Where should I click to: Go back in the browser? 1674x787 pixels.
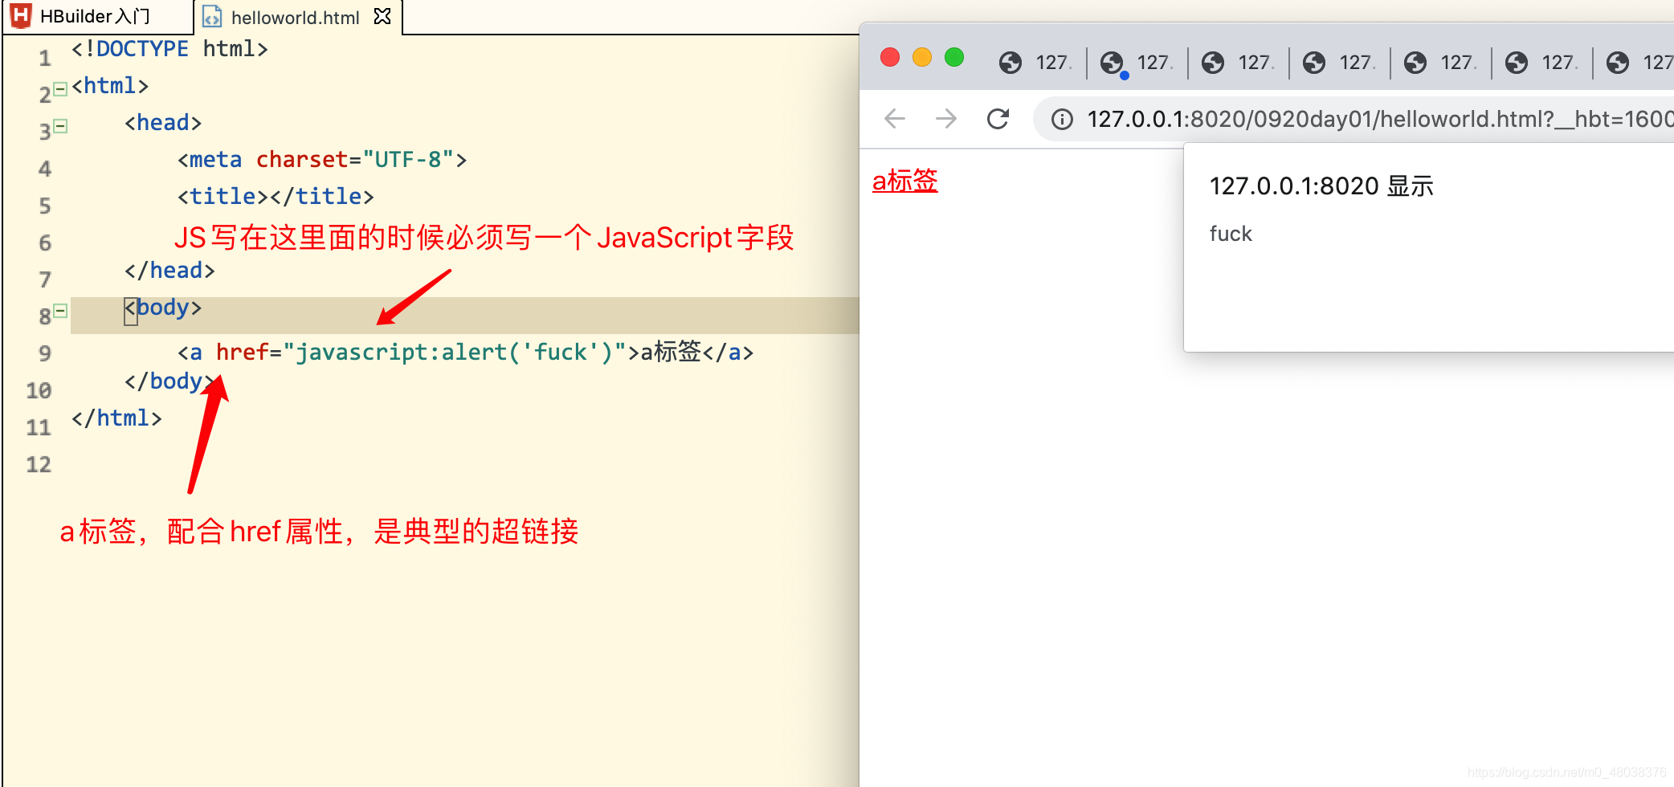tap(895, 119)
